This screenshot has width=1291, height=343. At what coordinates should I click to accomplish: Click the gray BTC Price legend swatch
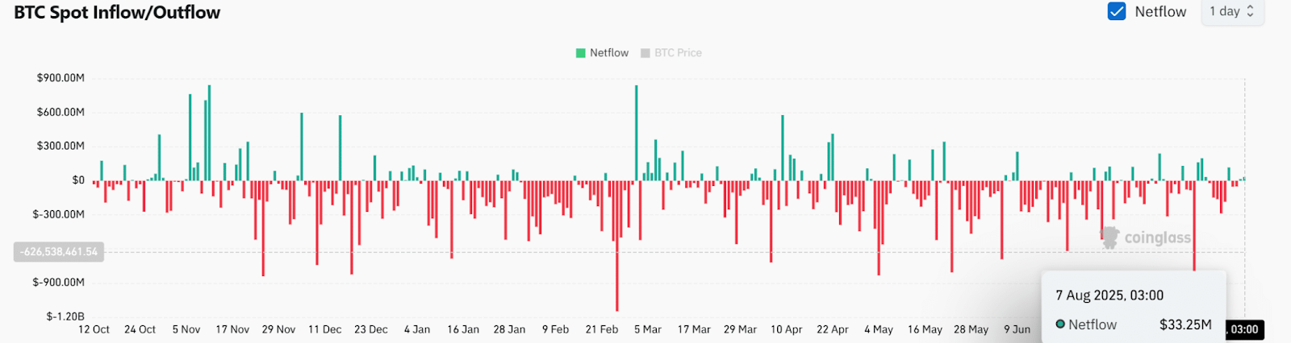pyautogui.click(x=645, y=53)
